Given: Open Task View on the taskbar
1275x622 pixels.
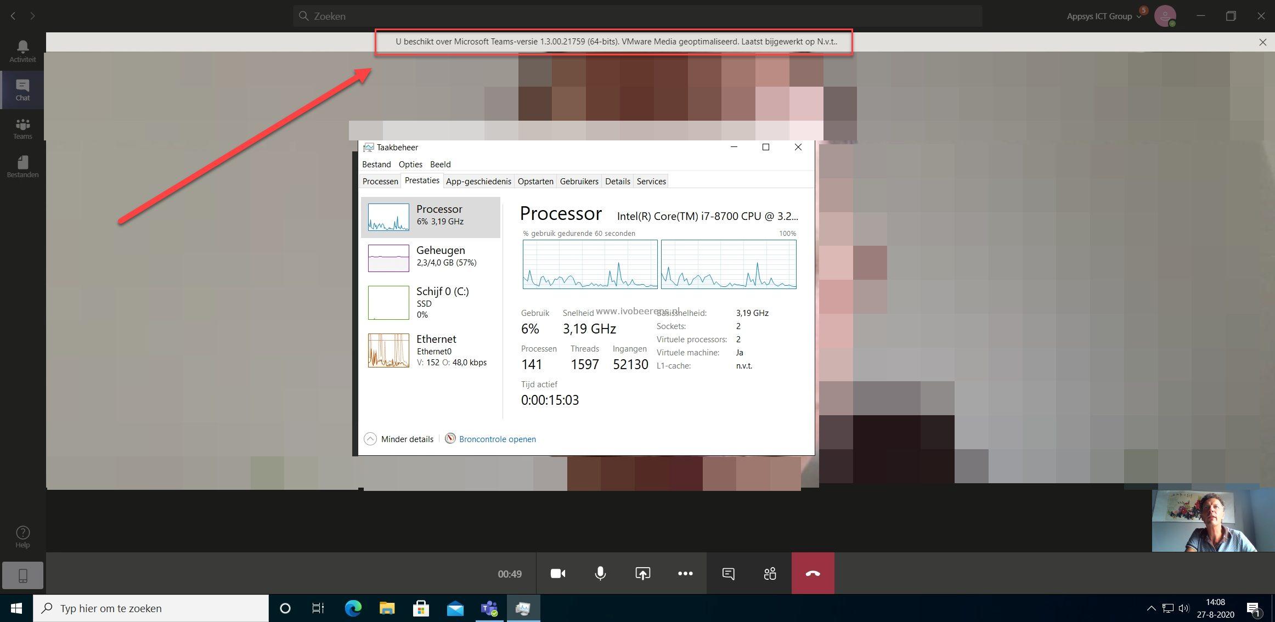Looking at the screenshot, I should [x=318, y=608].
